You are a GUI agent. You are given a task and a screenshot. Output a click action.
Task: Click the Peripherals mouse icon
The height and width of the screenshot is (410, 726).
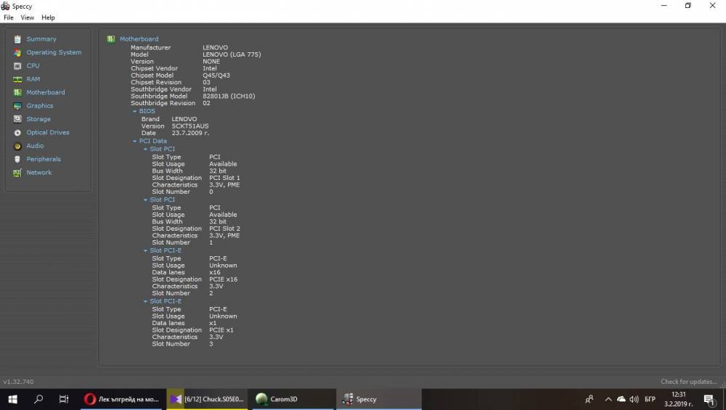[17, 159]
